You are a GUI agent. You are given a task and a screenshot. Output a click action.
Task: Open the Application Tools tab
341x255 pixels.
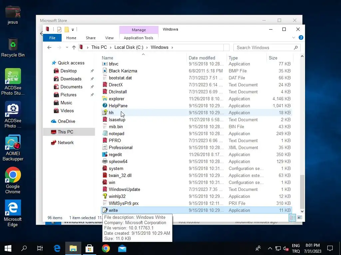[x=139, y=38]
